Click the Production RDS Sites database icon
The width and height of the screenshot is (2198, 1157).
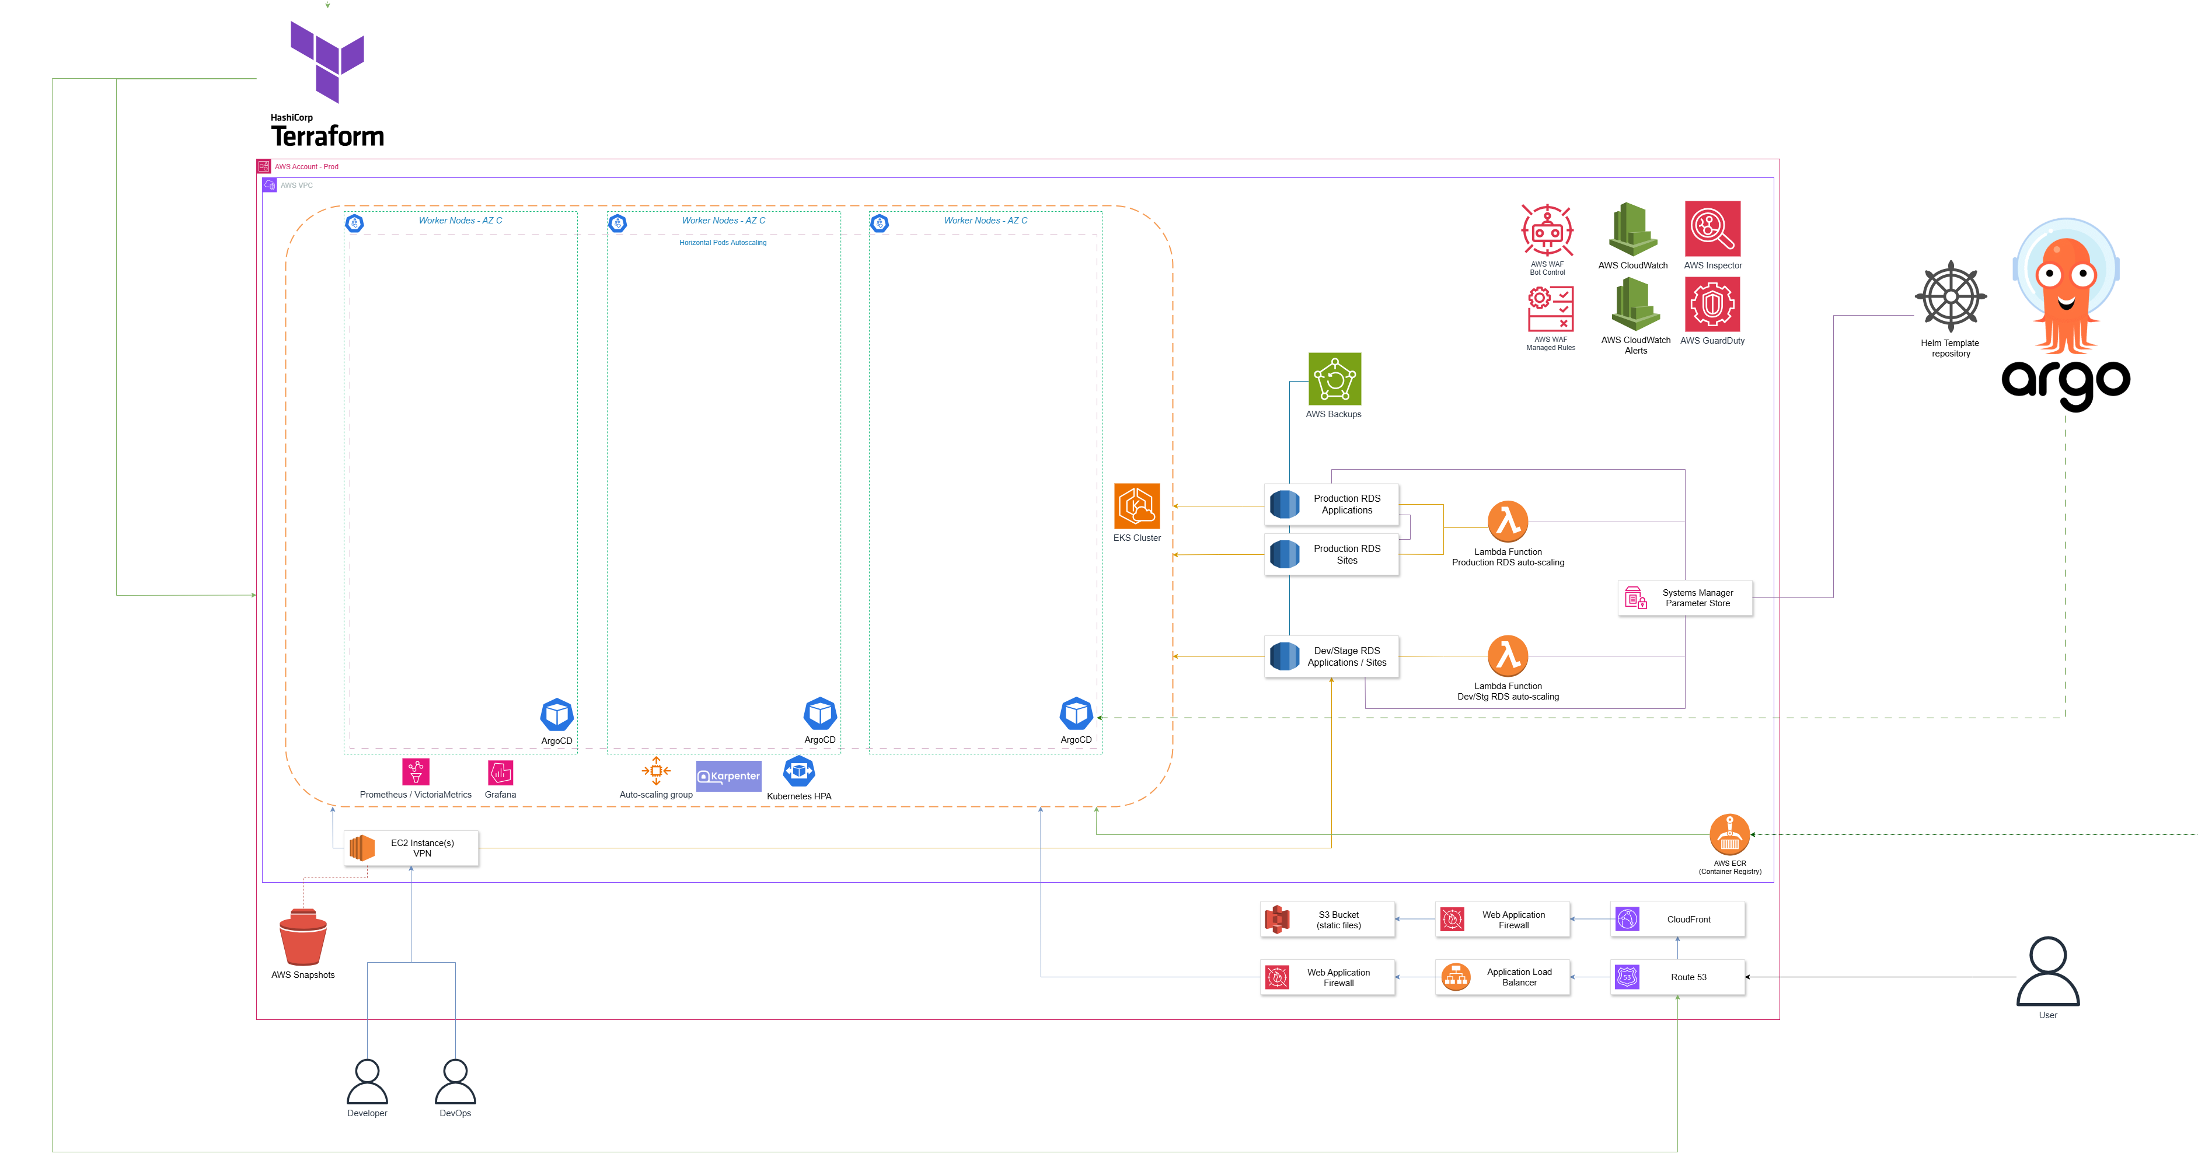point(1284,555)
